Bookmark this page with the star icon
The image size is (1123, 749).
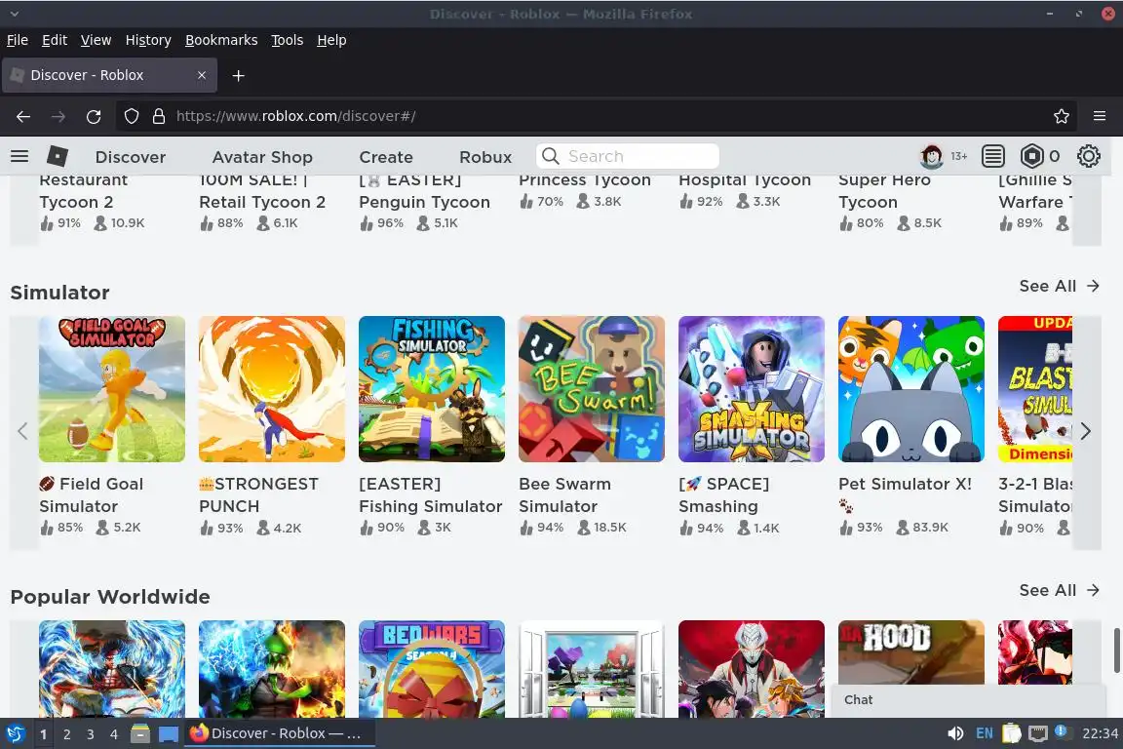[x=1062, y=116]
